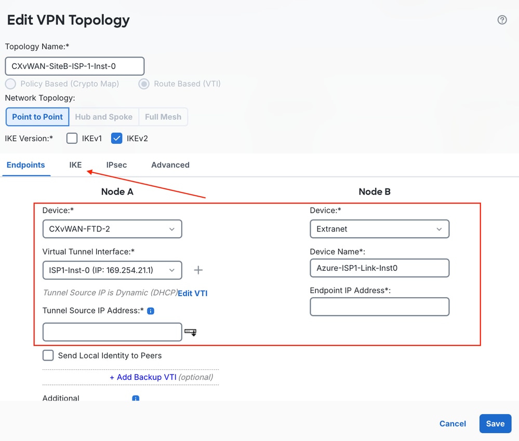Image resolution: width=519 pixels, height=441 pixels.
Task: Click the Topology Name input field
Action: tap(74, 66)
